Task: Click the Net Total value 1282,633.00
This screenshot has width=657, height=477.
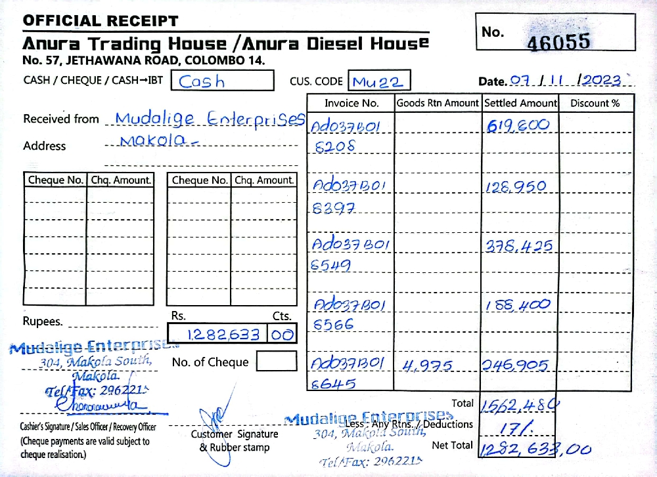Action: tap(534, 449)
